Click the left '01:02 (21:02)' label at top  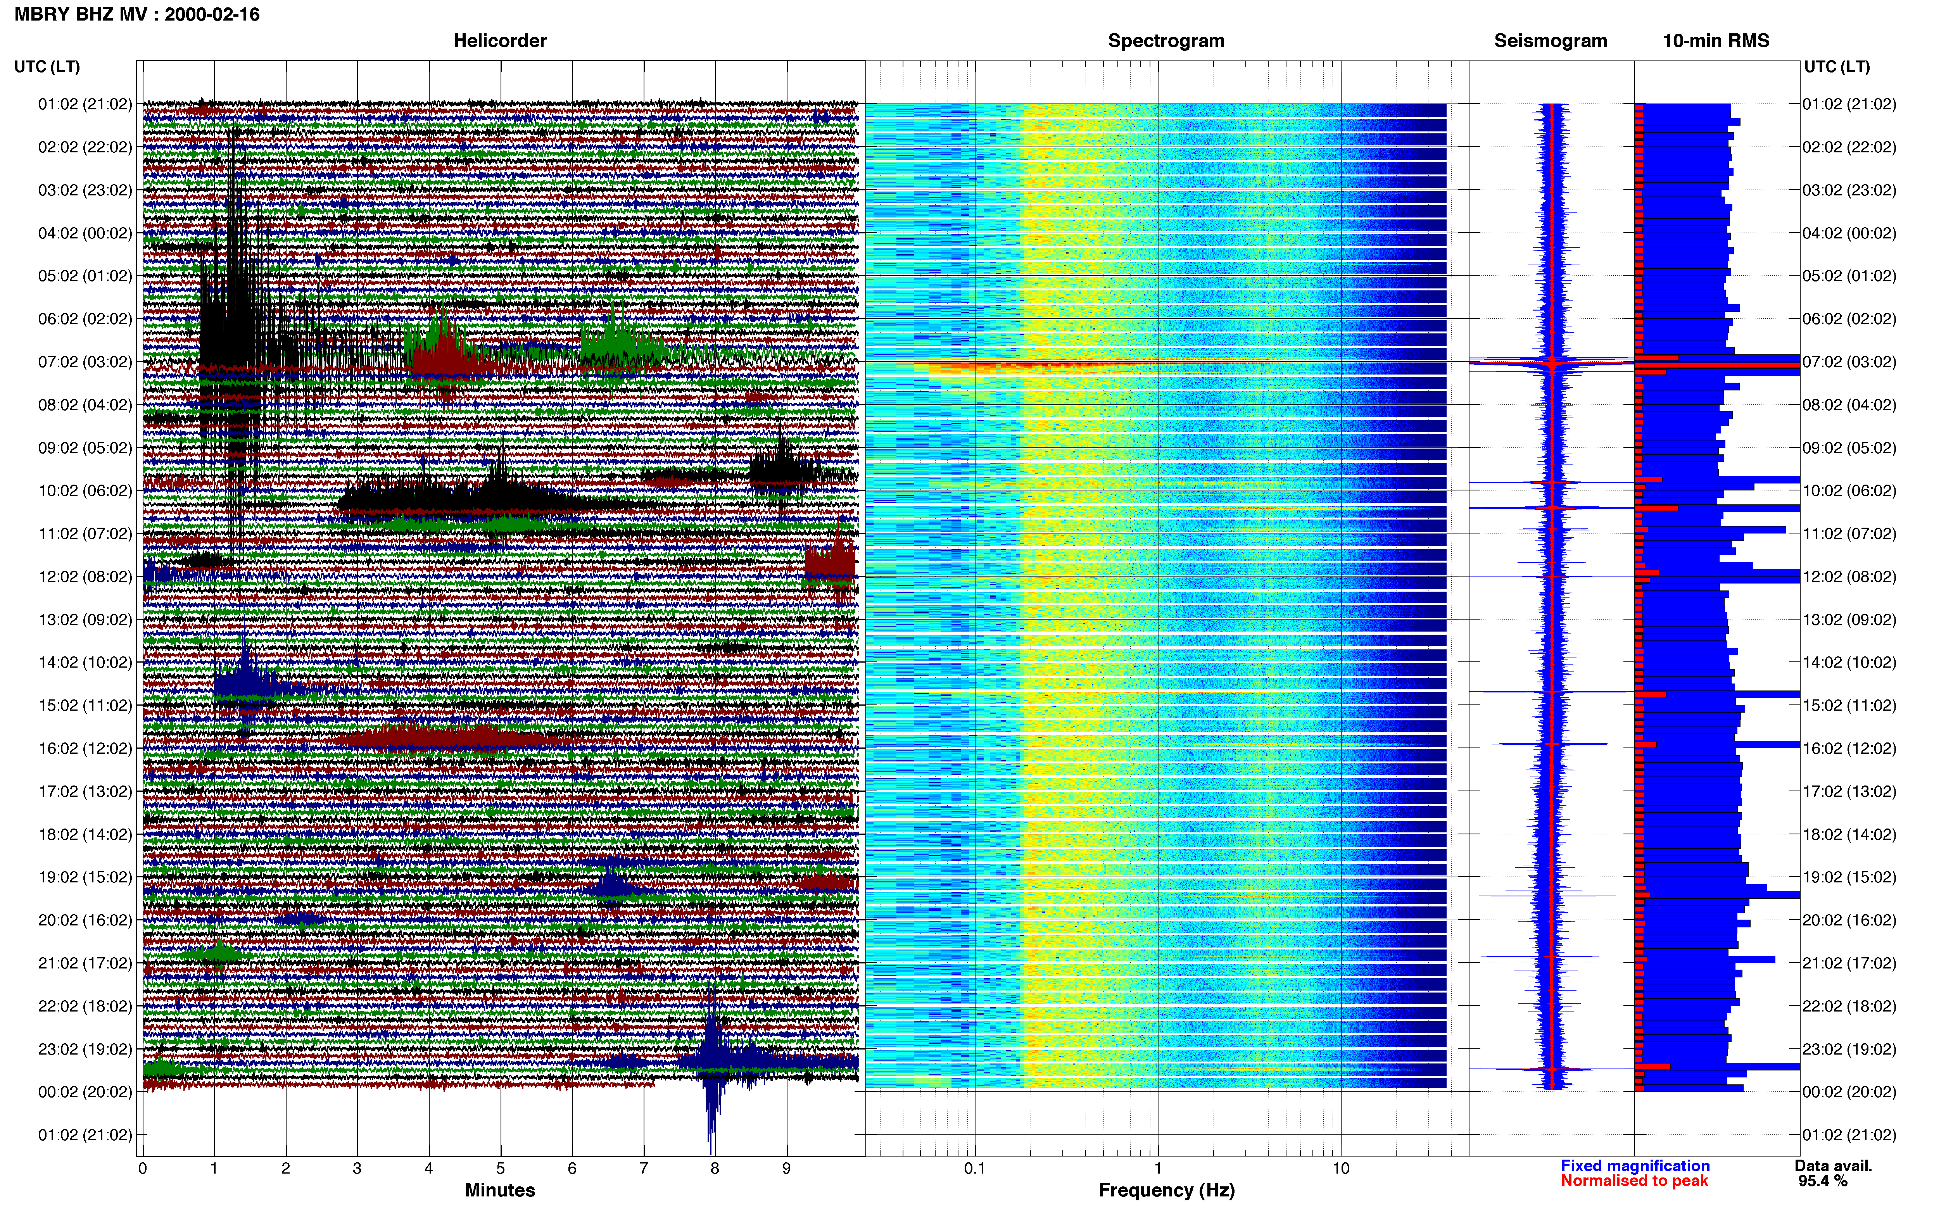coord(85,104)
